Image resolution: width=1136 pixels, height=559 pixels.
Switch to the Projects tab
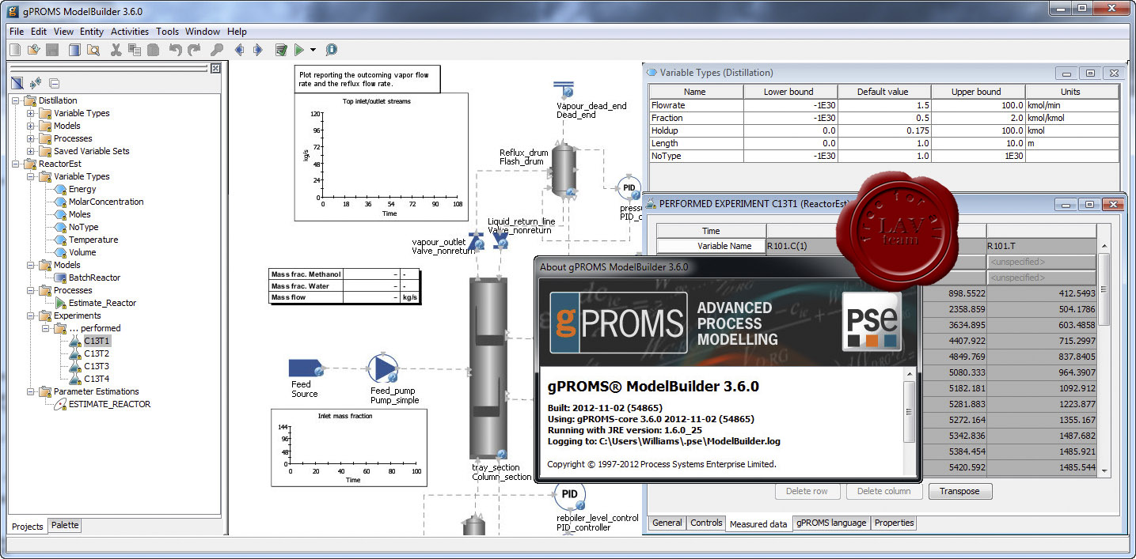[x=28, y=526]
